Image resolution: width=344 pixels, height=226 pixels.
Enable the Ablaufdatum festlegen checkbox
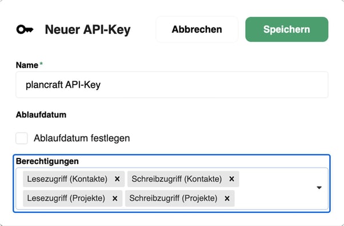tap(22, 138)
